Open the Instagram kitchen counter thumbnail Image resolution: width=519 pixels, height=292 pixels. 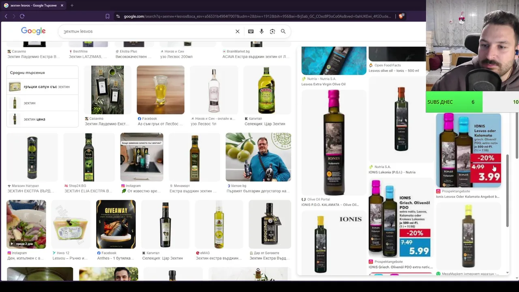click(x=142, y=157)
